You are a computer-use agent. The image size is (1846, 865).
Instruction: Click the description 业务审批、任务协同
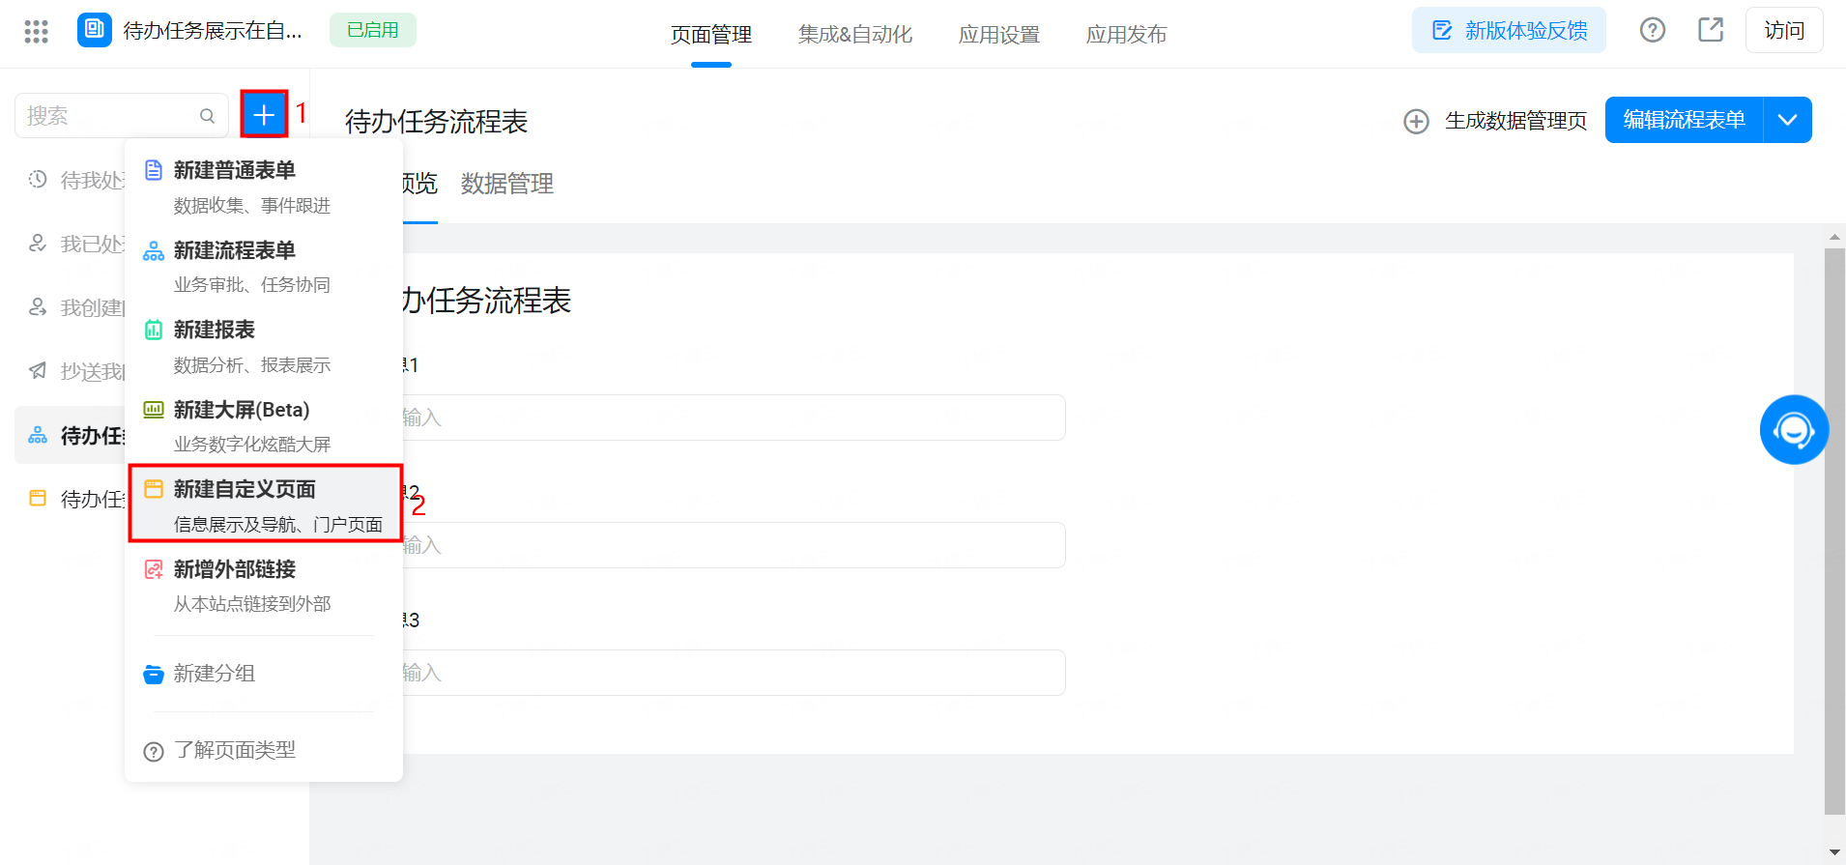click(x=252, y=285)
